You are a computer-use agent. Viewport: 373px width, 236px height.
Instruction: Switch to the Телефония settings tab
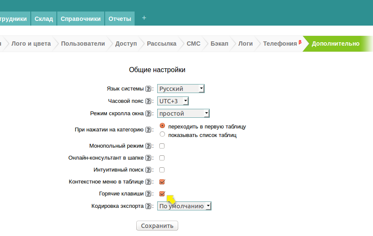point(280,44)
